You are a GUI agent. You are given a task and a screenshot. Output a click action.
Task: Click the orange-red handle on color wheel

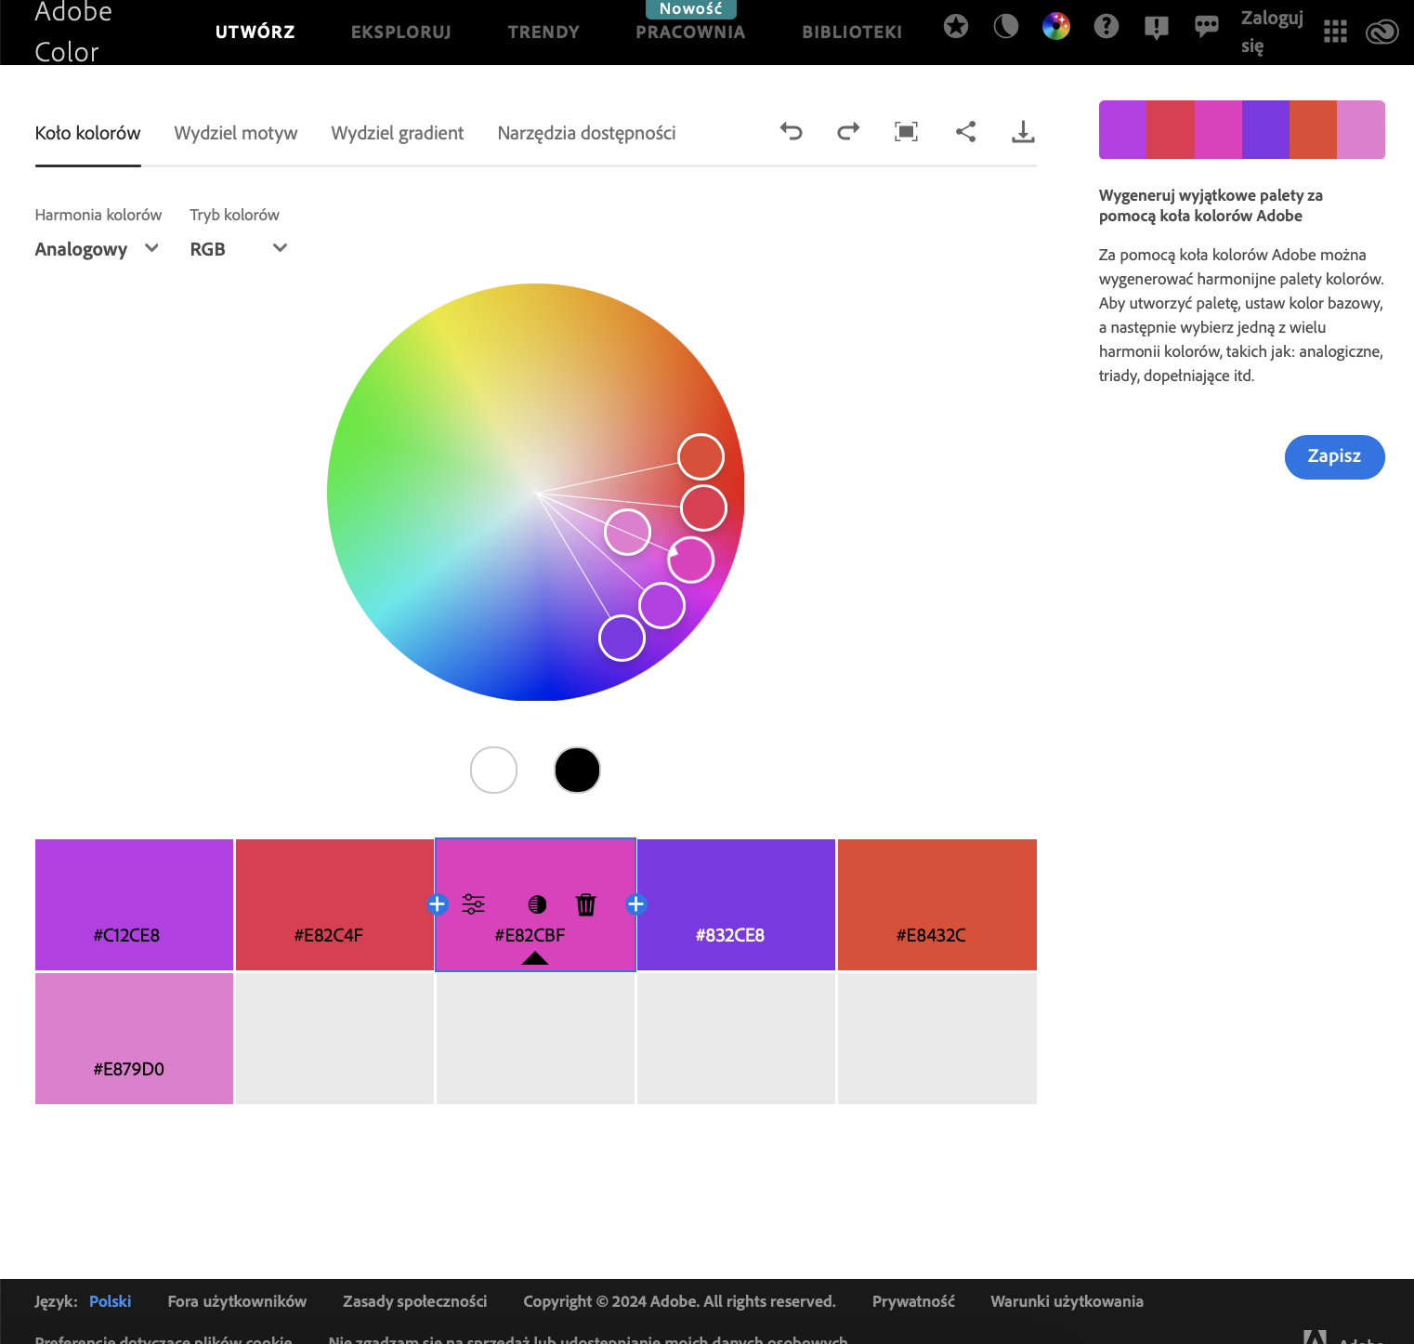(x=700, y=456)
